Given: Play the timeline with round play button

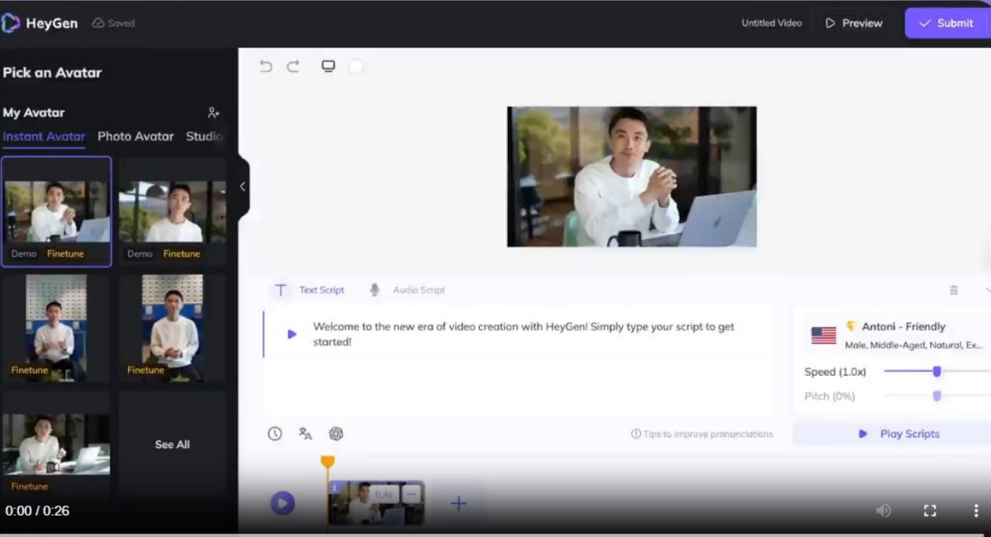Looking at the screenshot, I should (282, 502).
